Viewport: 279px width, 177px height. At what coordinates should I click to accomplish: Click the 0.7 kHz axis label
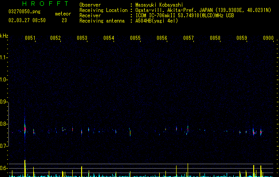(x=4, y=146)
